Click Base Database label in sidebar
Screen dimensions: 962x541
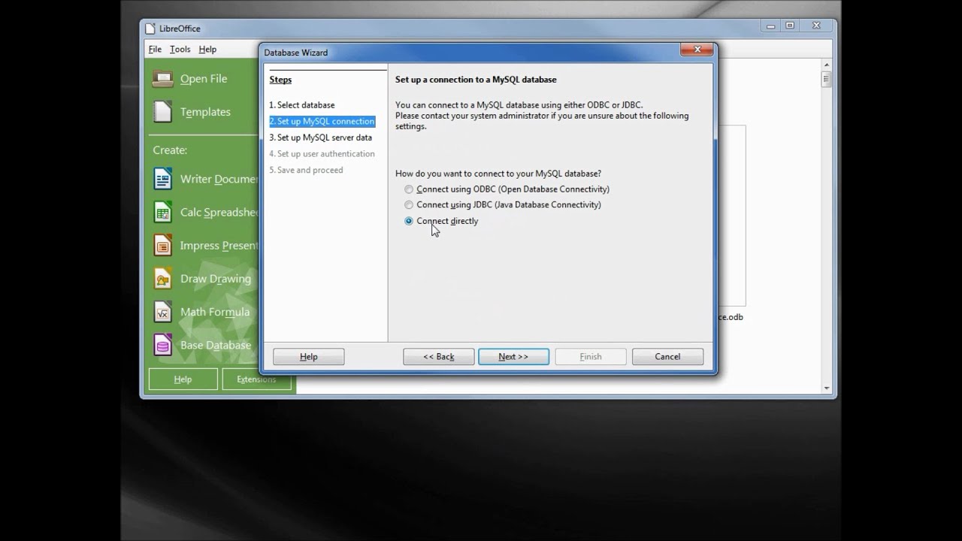[216, 345]
